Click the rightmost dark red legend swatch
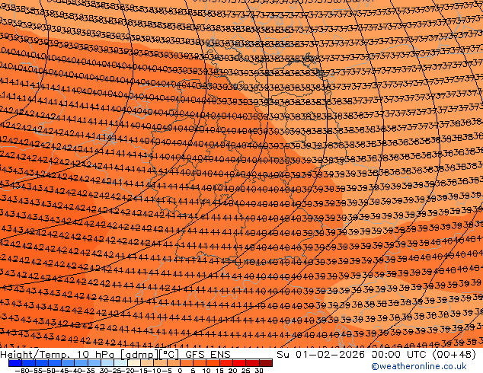483x373 pixels. click(266, 363)
